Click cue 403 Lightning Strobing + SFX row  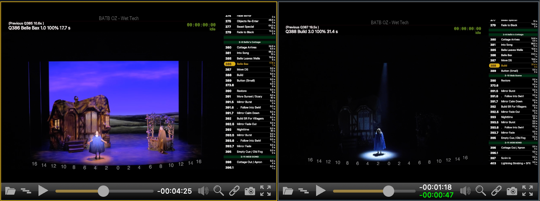[514, 163]
